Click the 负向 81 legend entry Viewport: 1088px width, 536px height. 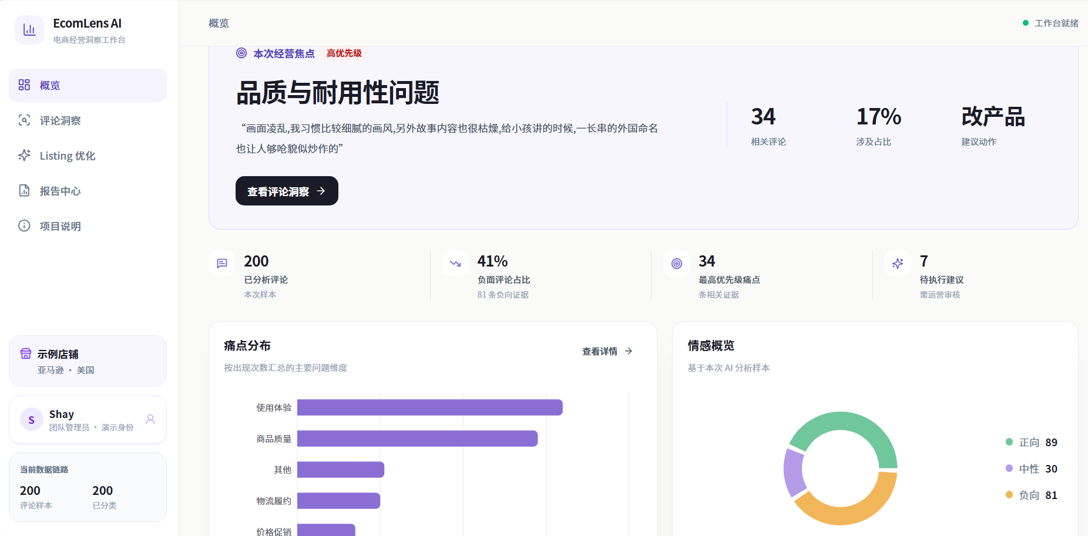1032,495
